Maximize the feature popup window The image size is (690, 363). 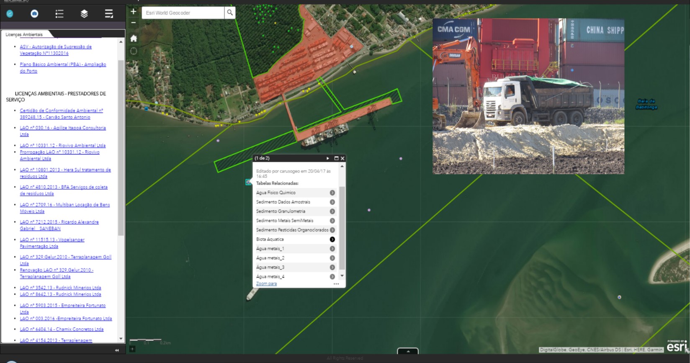click(x=336, y=158)
